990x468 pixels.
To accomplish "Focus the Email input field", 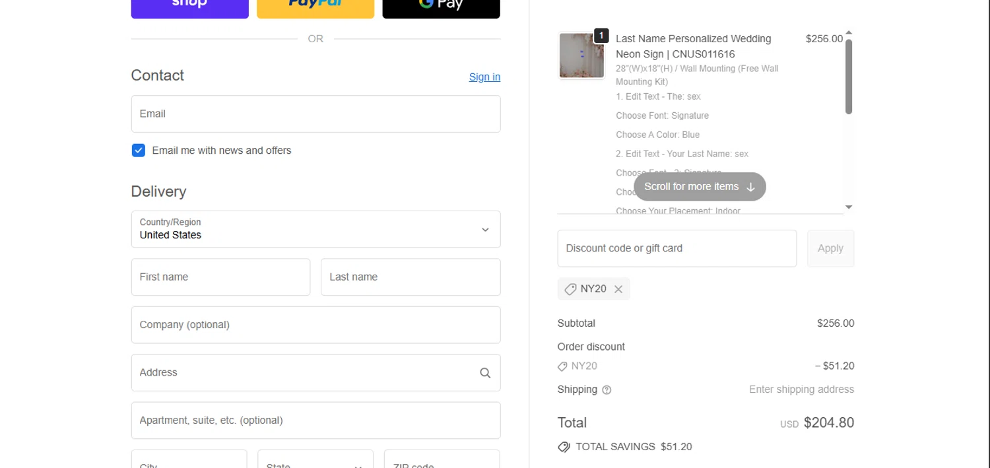I will pos(315,114).
